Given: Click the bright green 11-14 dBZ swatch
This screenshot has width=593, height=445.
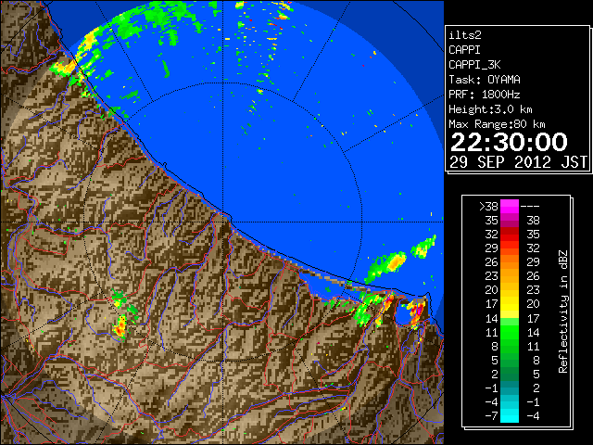Looking at the screenshot, I should coord(510,332).
